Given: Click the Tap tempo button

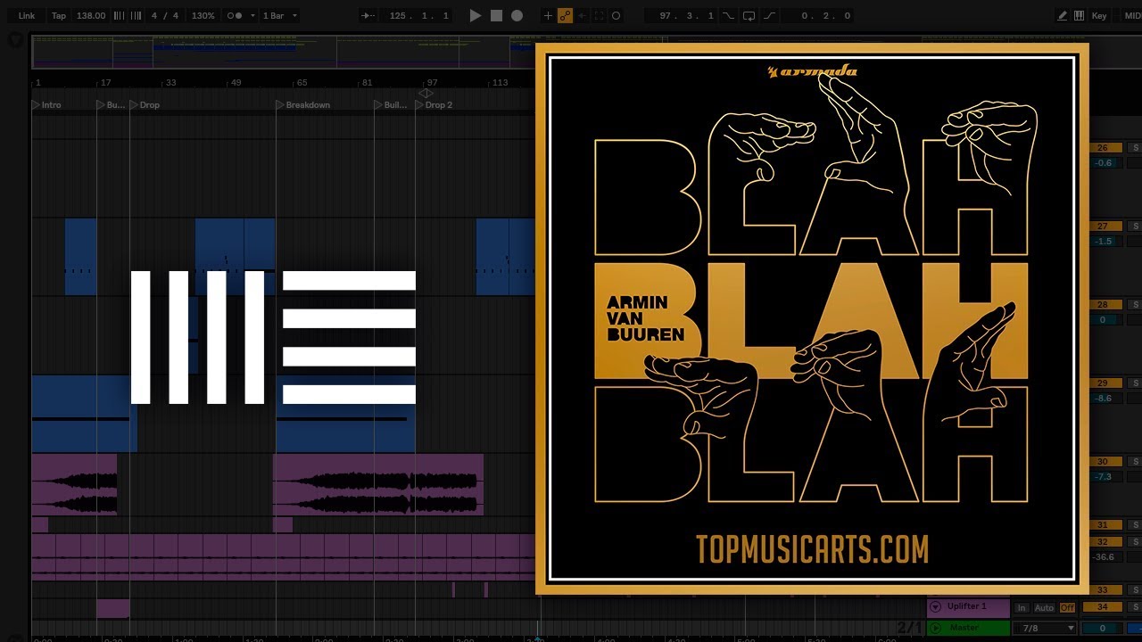Looking at the screenshot, I should point(59,16).
